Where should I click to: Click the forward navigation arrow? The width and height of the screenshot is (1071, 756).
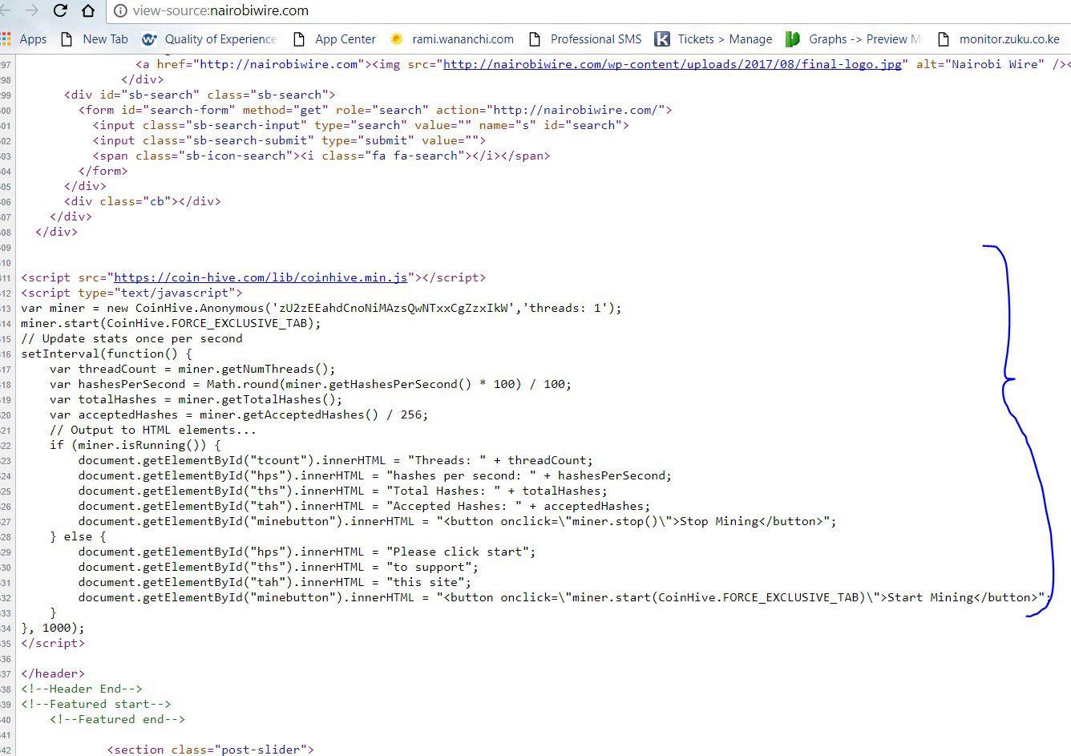tap(32, 10)
